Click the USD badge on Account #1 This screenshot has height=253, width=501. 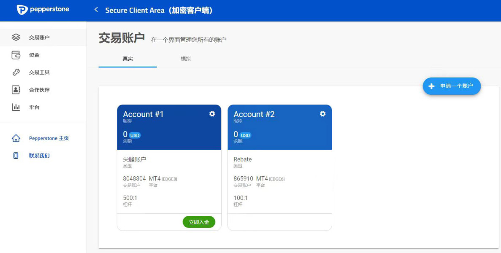(x=135, y=135)
